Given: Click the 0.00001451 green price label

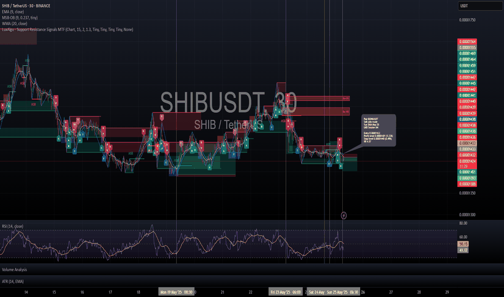Looking at the screenshot, I should 467,71.
